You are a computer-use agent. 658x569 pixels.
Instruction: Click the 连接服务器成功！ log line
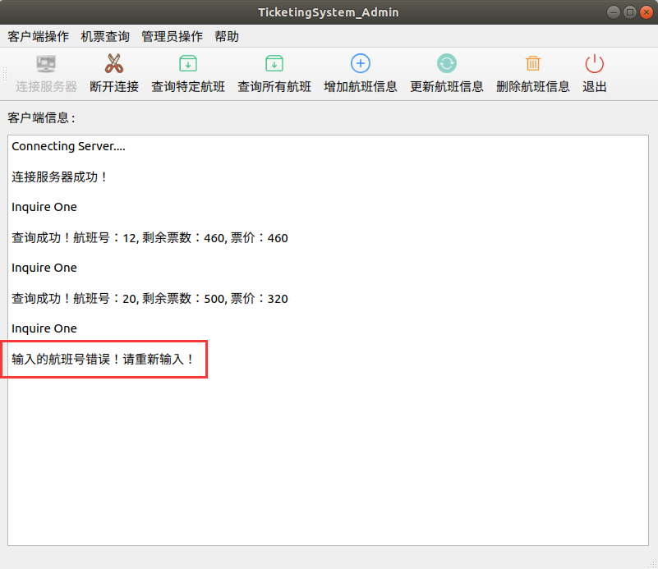(x=59, y=177)
